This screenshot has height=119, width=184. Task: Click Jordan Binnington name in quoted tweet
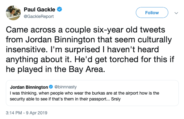[x=29, y=87]
